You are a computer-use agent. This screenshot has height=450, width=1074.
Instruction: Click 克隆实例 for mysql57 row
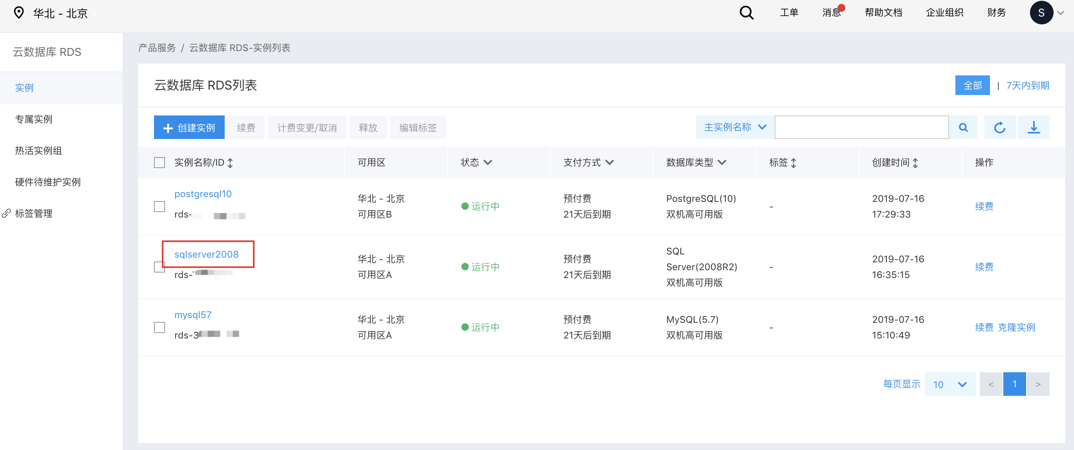click(1017, 327)
